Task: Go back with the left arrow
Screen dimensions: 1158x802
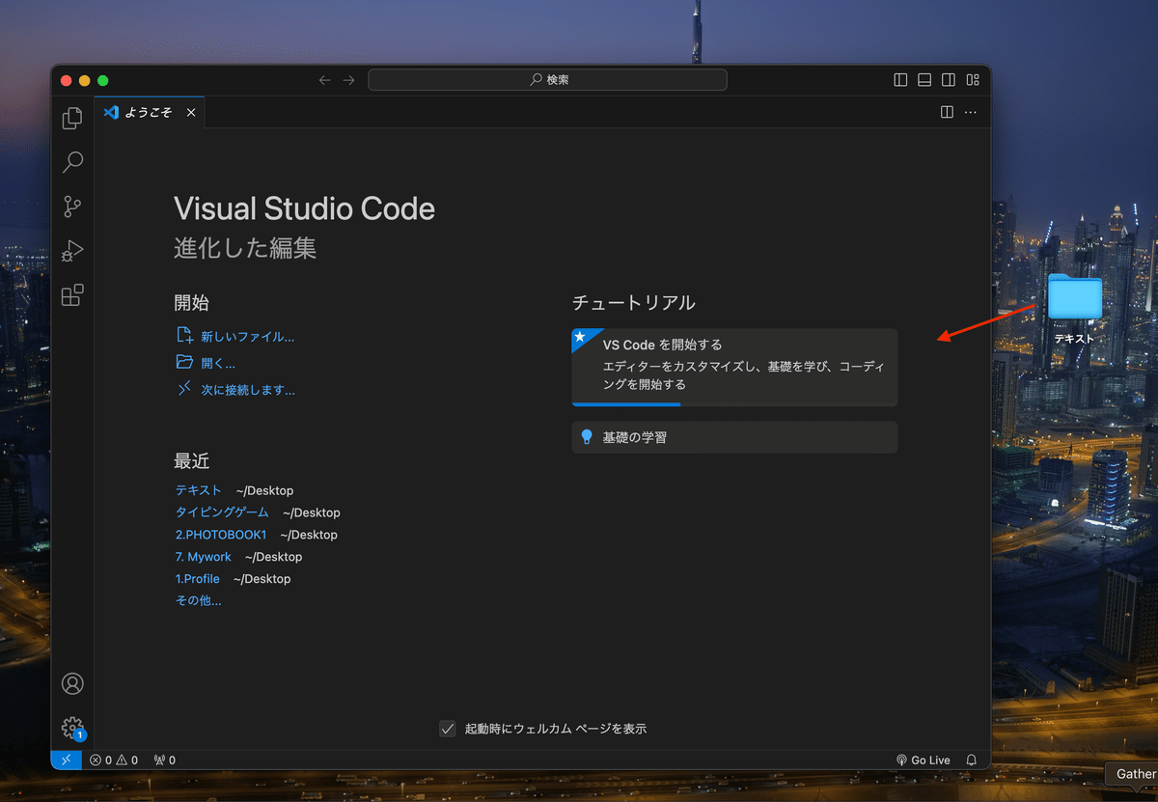Action: [325, 80]
